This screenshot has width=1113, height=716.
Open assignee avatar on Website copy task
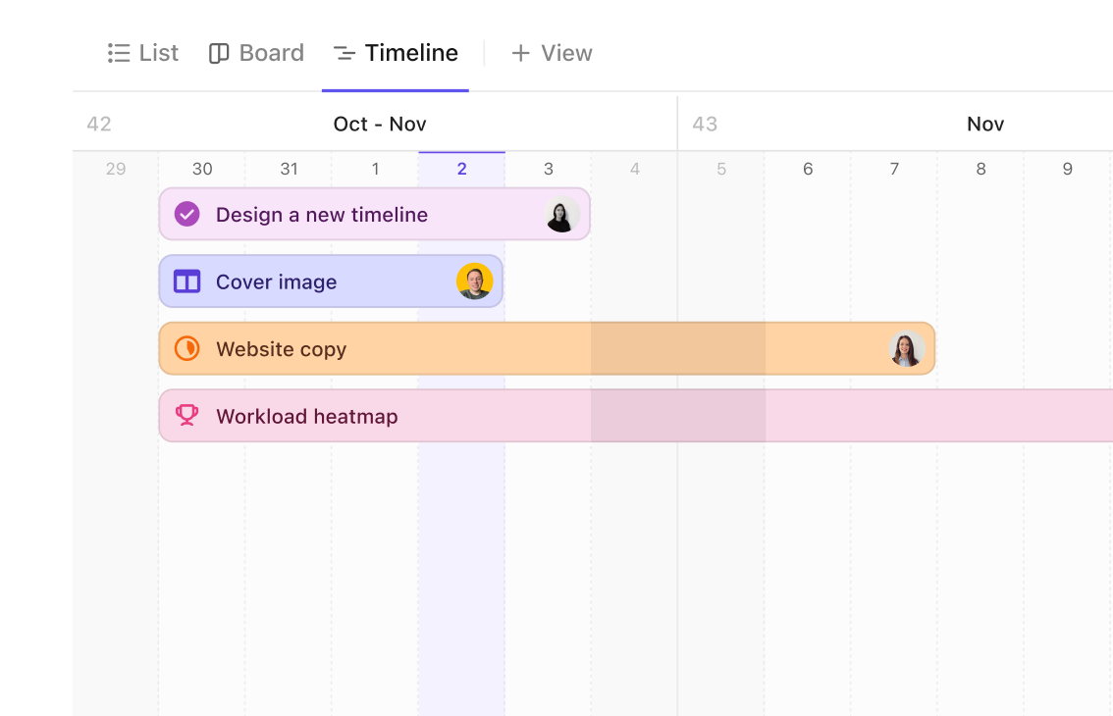point(906,349)
